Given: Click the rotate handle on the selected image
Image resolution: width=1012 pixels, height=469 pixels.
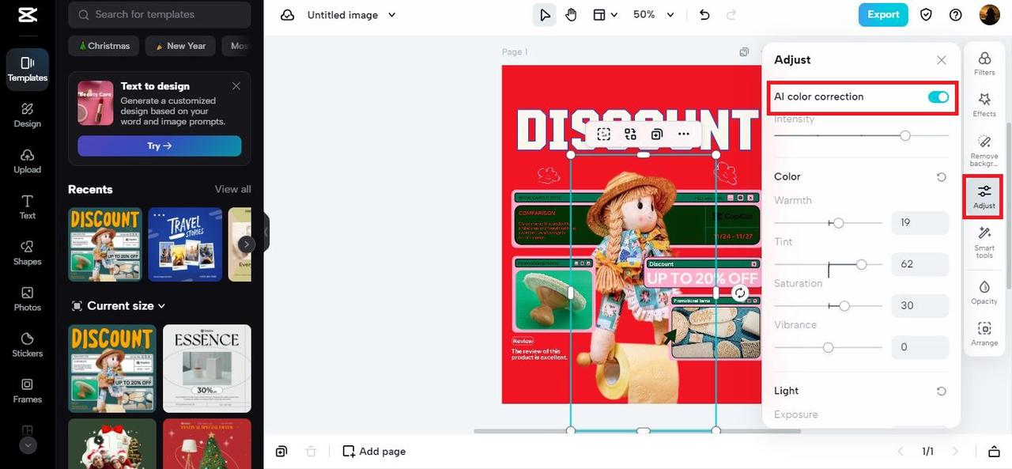Looking at the screenshot, I should [x=740, y=293].
